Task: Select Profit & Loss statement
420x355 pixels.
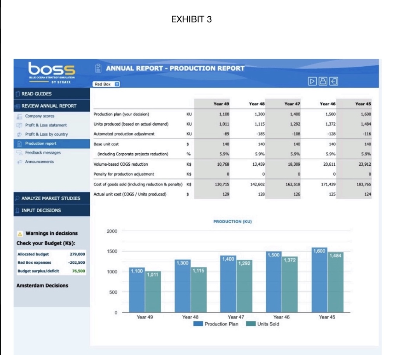Action: point(46,125)
